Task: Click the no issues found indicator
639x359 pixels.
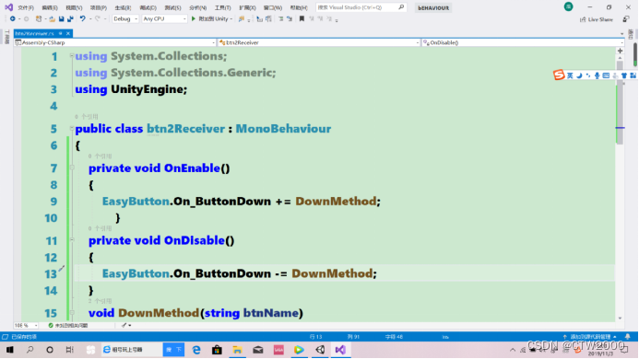Action: pyautogui.click(x=67, y=325)
